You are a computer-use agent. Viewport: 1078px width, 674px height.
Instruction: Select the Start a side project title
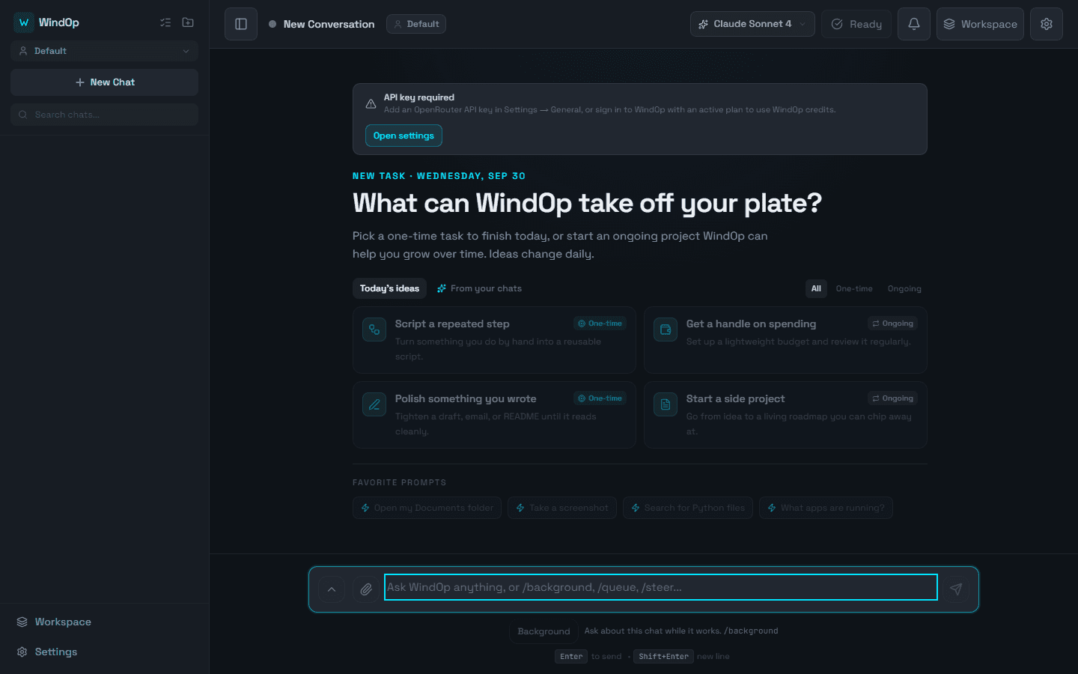(x=735, y=398)
